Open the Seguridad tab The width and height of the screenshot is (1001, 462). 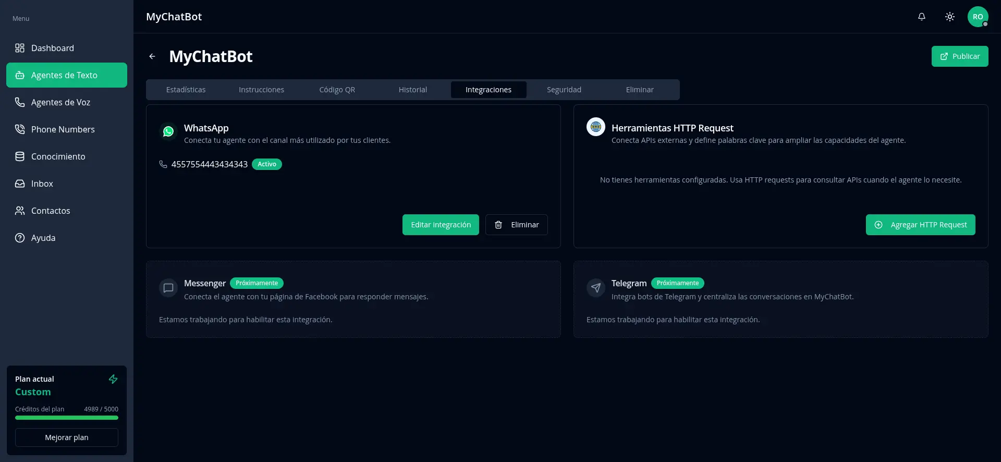[564, 90]
